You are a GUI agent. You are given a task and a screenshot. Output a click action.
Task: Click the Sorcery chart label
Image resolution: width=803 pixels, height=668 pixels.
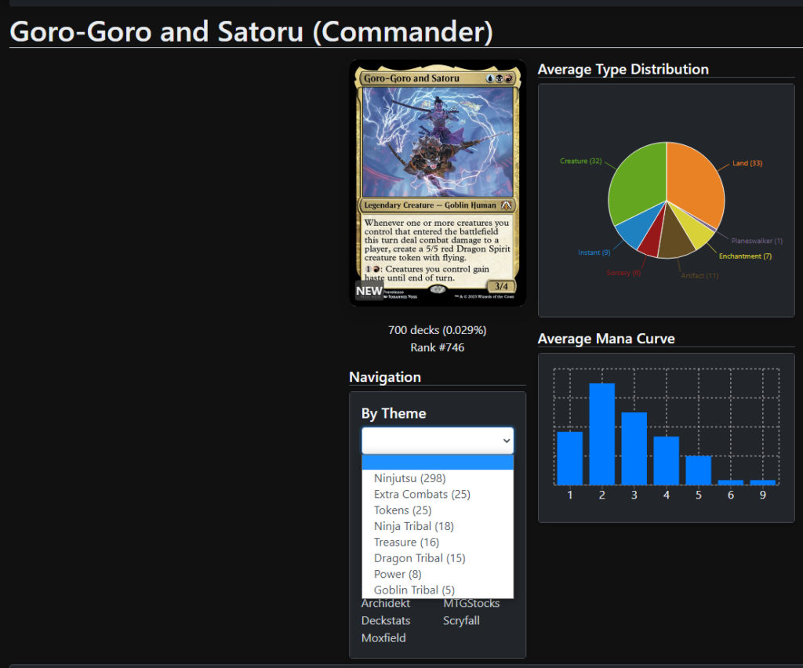tap(623, 273)
